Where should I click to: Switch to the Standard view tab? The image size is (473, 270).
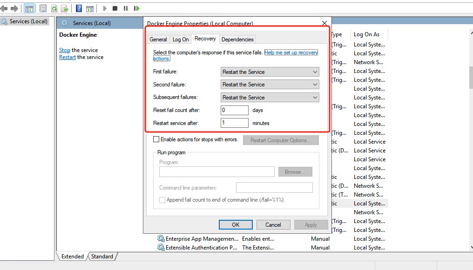click(x=102, y=257)
